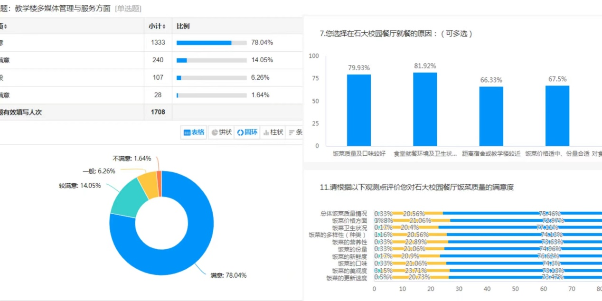
Task: Choose the 条形 bar chart icon
Action: (x=295, y=132)
